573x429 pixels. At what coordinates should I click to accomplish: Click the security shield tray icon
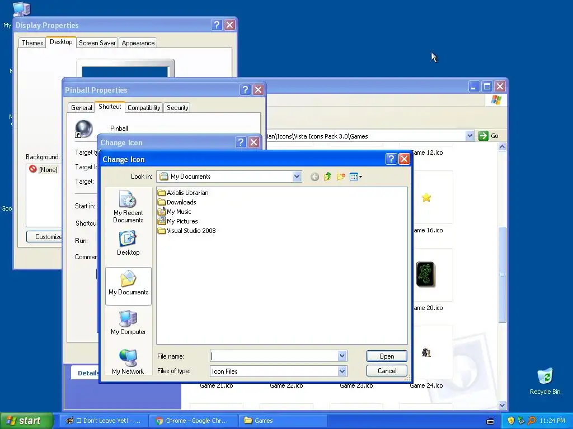tap(511, 421)
